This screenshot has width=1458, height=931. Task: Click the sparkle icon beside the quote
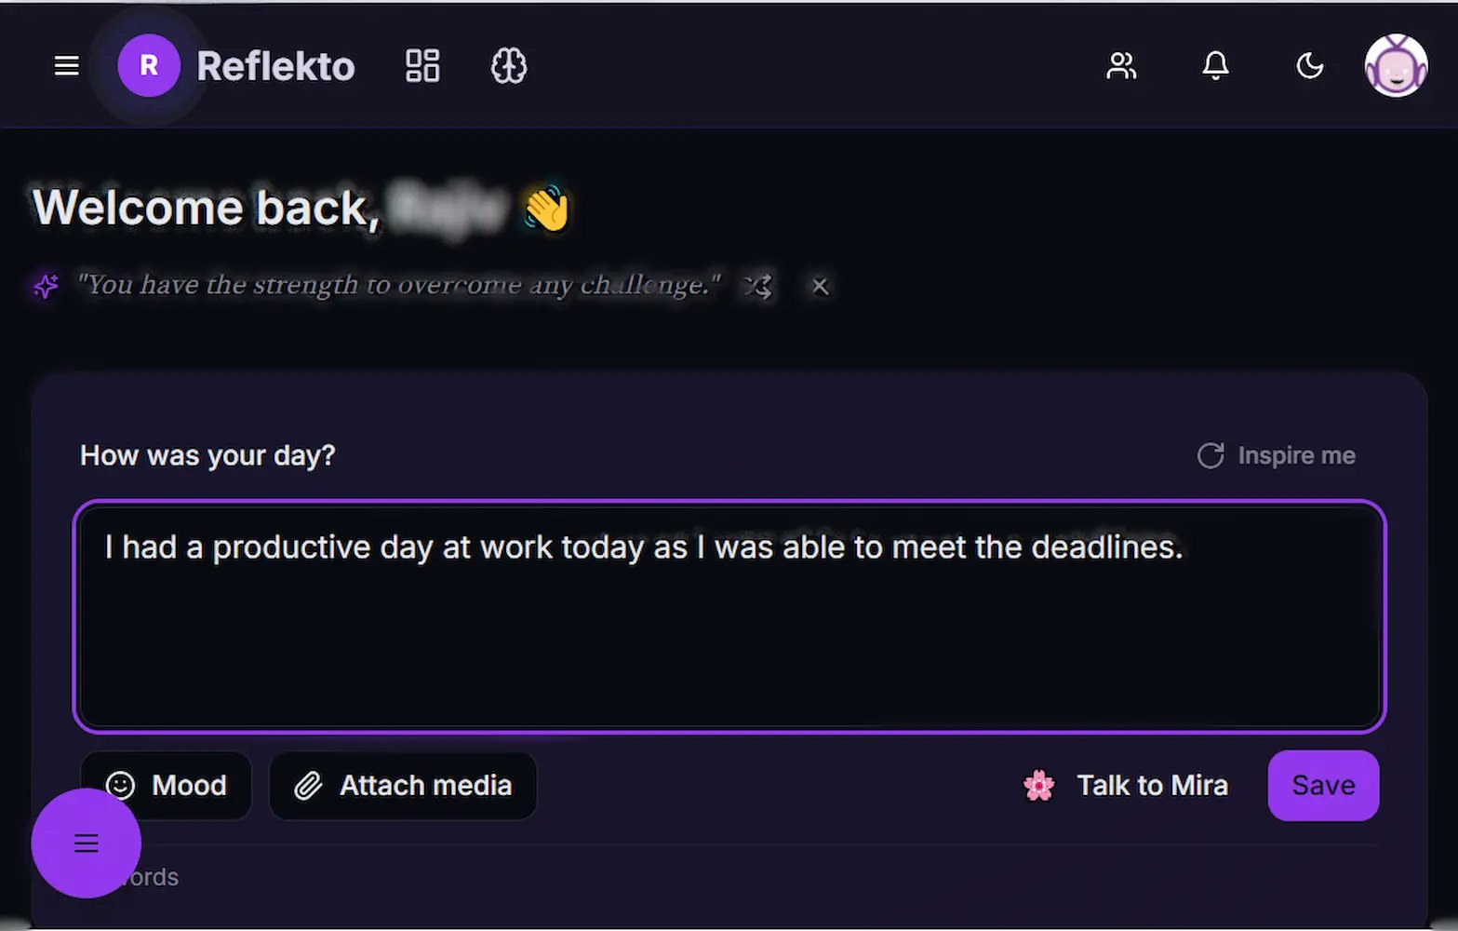point(45,286)
